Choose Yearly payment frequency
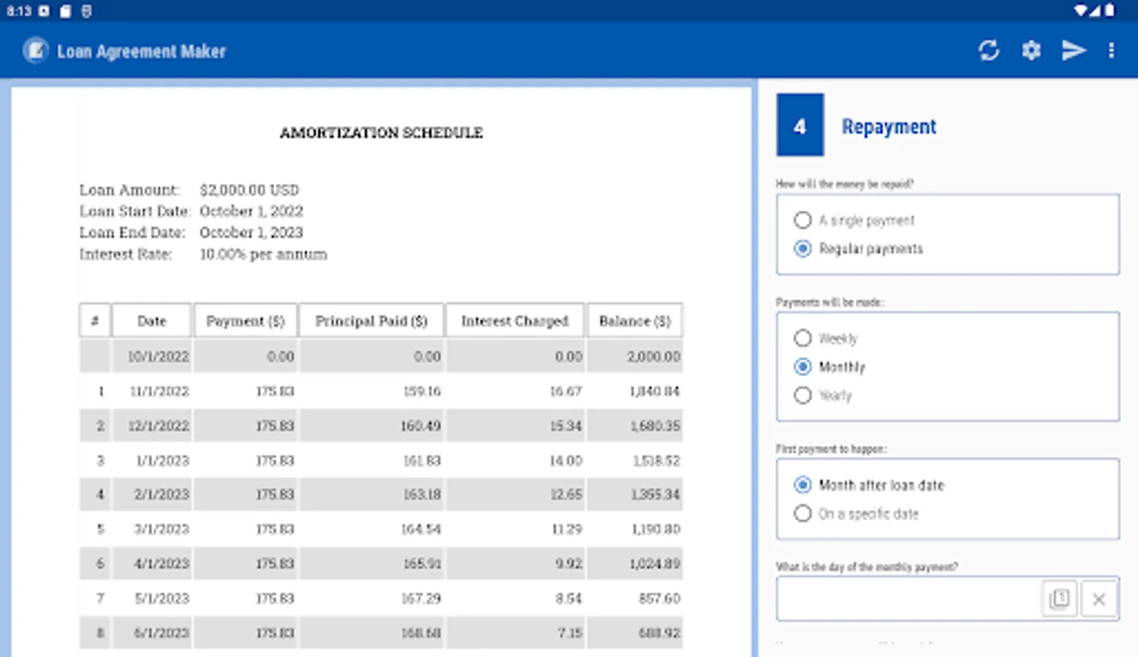 [803, 396]
